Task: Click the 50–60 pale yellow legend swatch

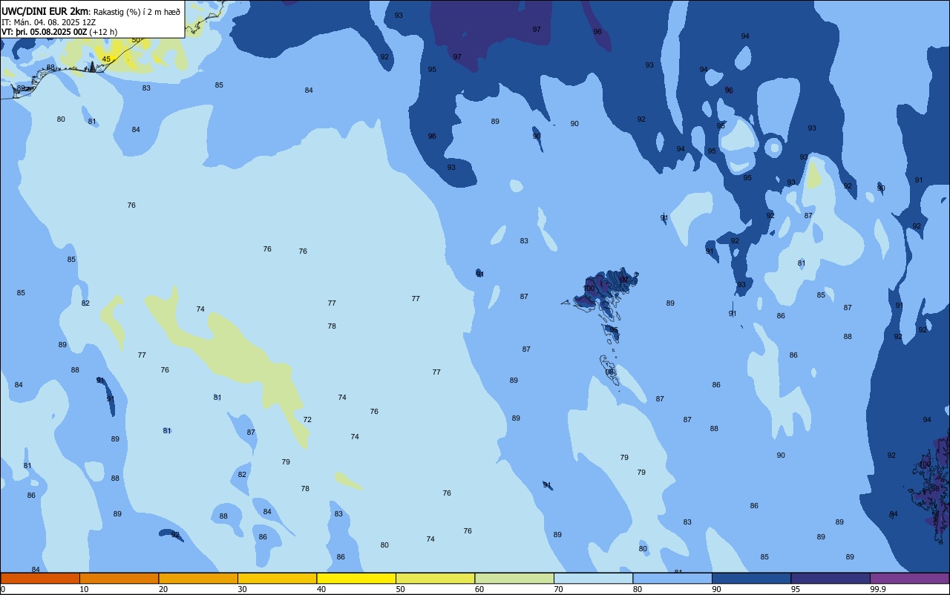Action: (x=435, y=578)
